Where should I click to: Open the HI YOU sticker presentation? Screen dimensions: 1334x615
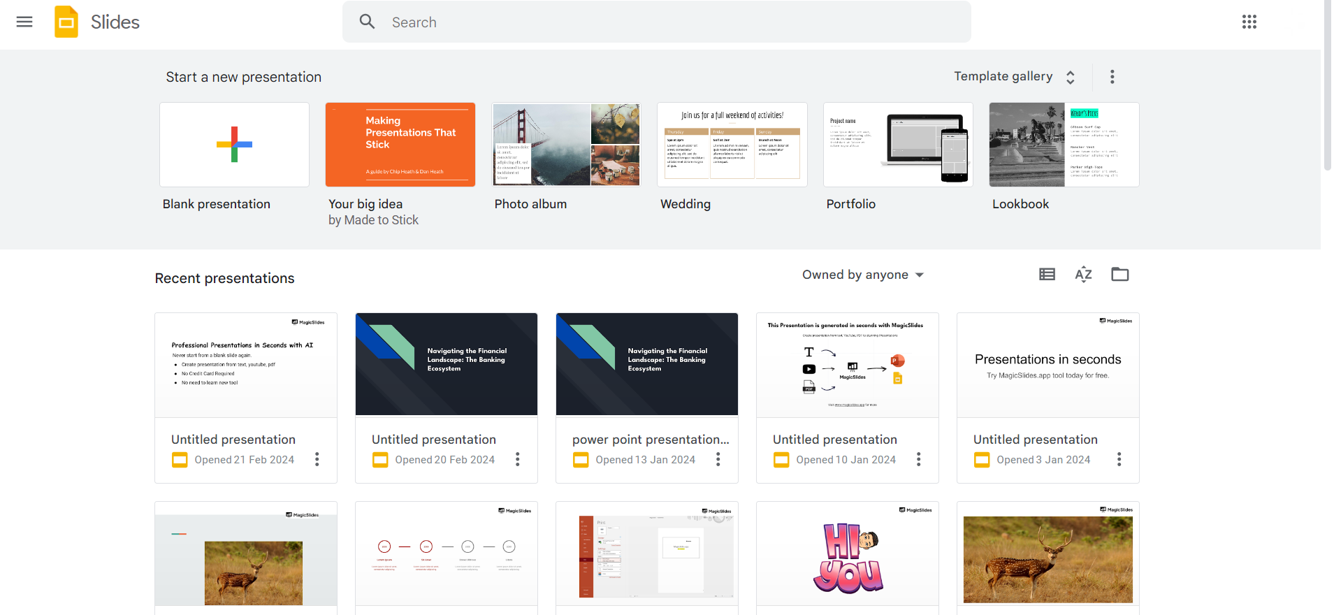(848, 554)
